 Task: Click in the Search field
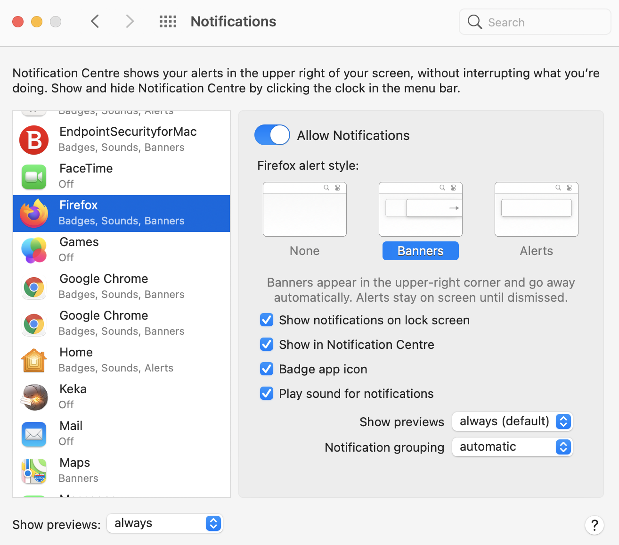click(x=535, y=22)
